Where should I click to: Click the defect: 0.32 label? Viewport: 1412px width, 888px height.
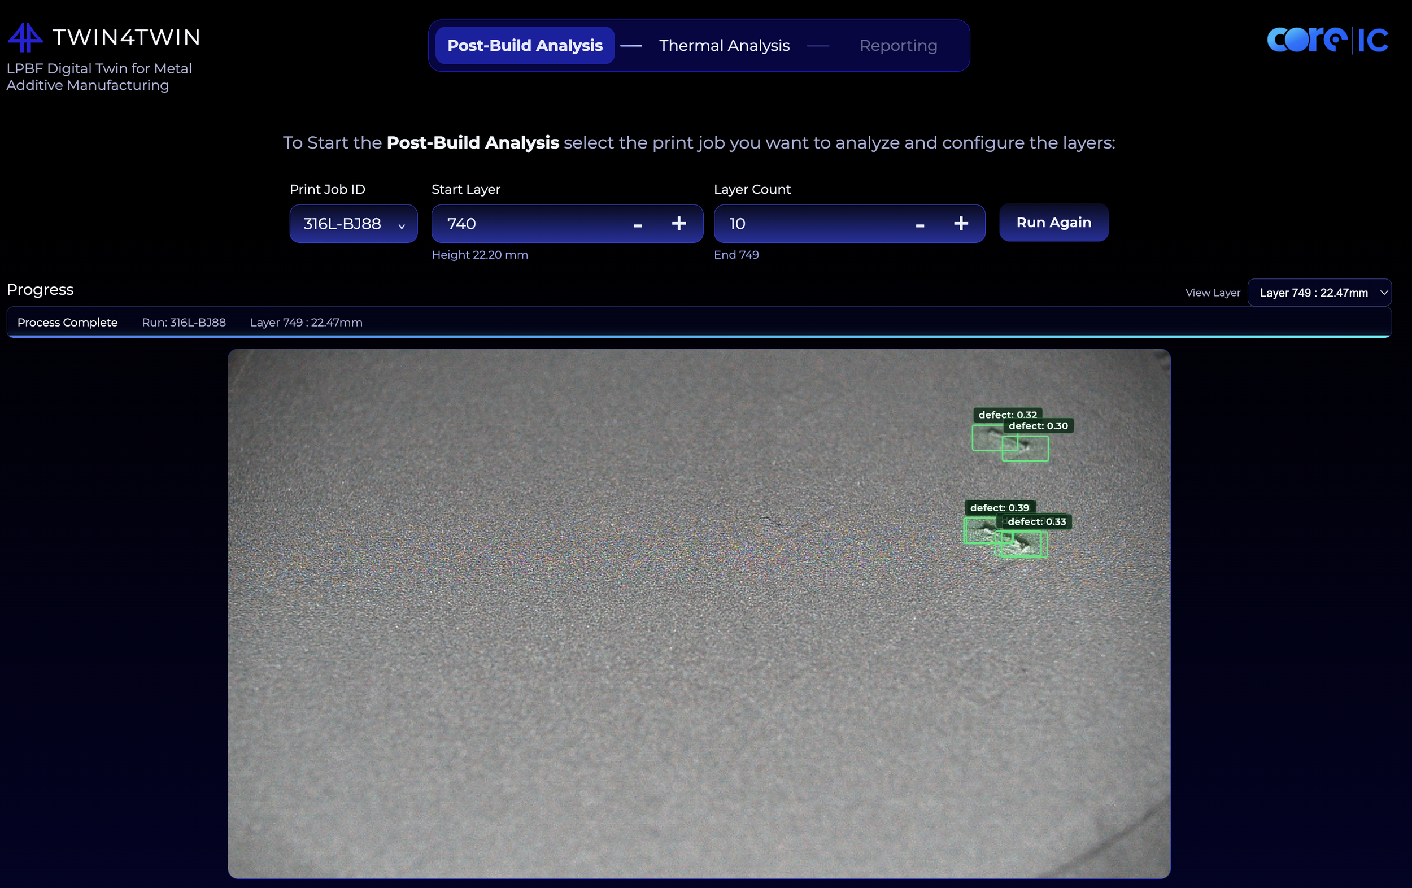click(x=1008, y=415)
